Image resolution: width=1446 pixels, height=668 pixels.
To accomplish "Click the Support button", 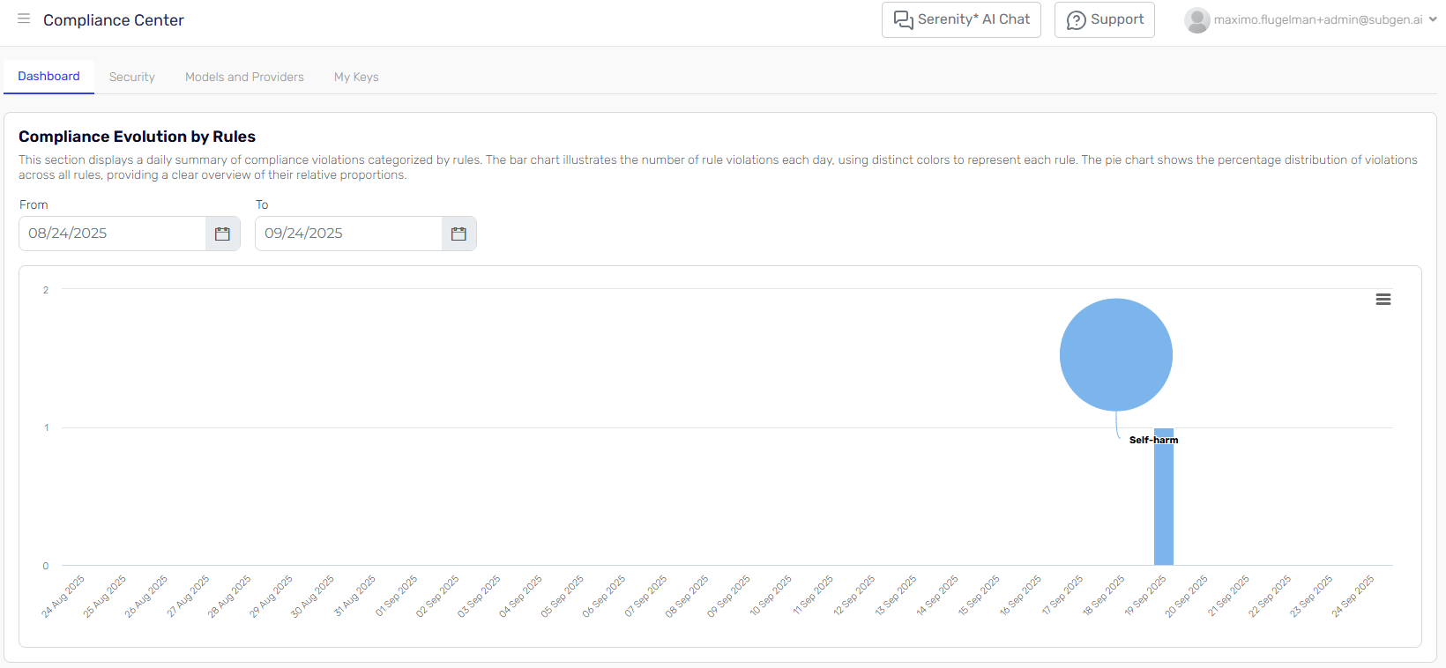I will pos(1104,19).
